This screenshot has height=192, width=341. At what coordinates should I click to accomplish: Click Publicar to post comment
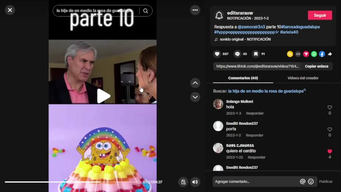tap(326, 182)
